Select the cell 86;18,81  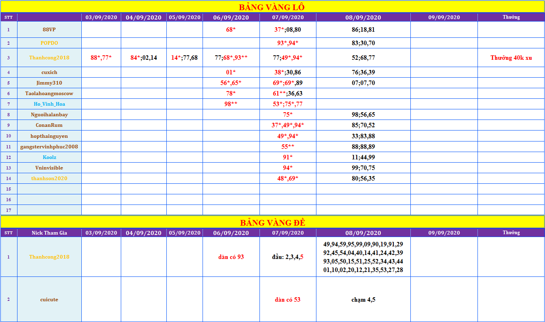(x=363, y=30)
